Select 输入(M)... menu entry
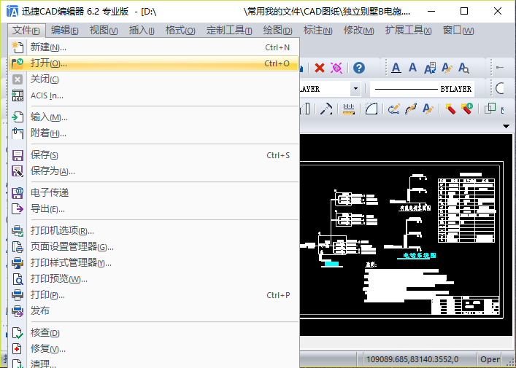This screenshot has height=368, width=516. click(154, 117)
